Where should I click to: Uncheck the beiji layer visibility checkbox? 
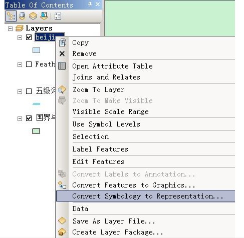pos(29,37)
